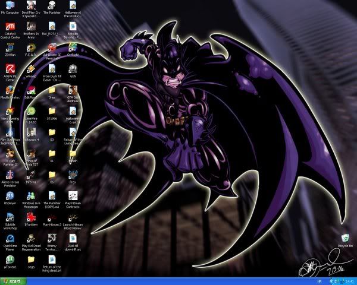Open Subtitle Workshop
The image size is (357, 285).
(10, 221)
